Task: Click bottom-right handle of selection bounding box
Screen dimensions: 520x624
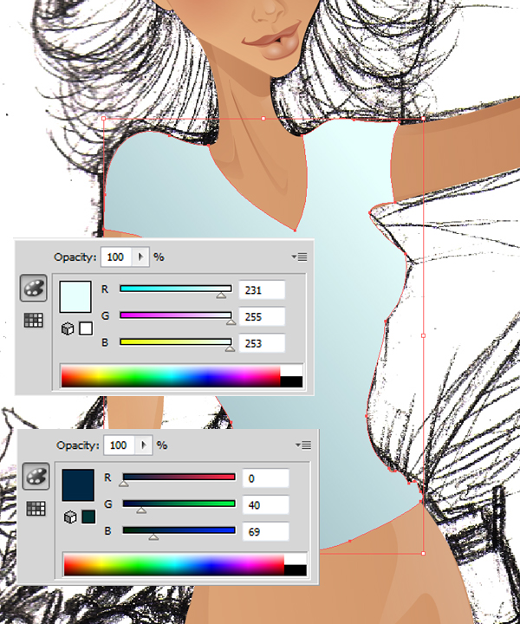Action: coord(423,553)
